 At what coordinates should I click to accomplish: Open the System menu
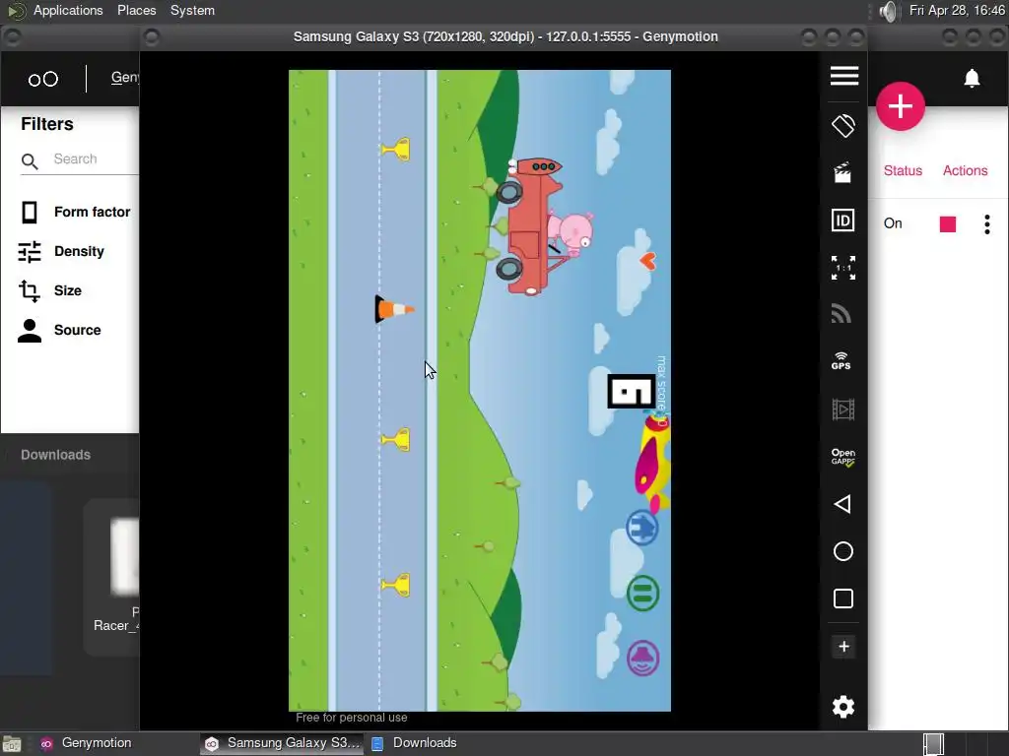[x=192, y=10]
